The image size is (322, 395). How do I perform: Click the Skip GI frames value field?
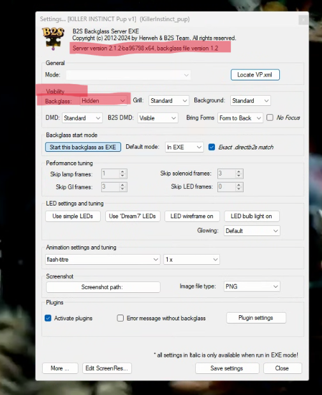[110, 187]
